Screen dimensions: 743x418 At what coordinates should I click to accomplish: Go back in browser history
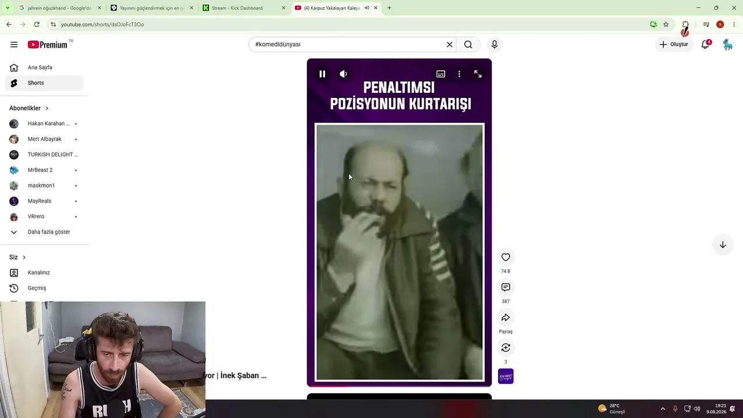coord(9,24)
